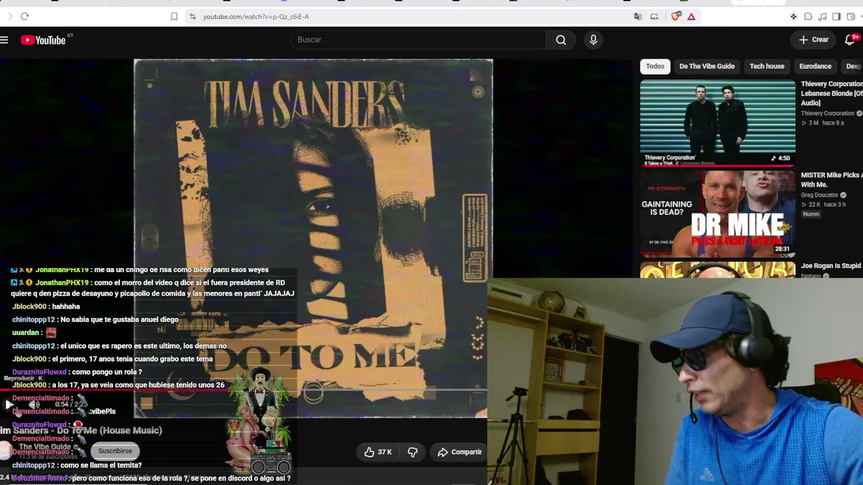Open the YouTube hamburger guide menu
The width and height of the screenshot is (863, 485).
tap(4, 40)
